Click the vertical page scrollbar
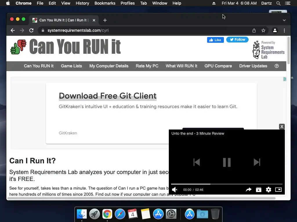 click(x=289, y=51)
